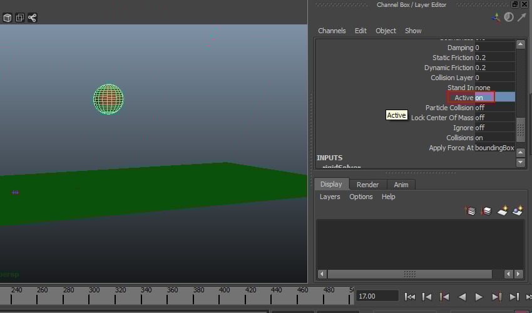Toggle the Active attribute value on

pos(494,98)
